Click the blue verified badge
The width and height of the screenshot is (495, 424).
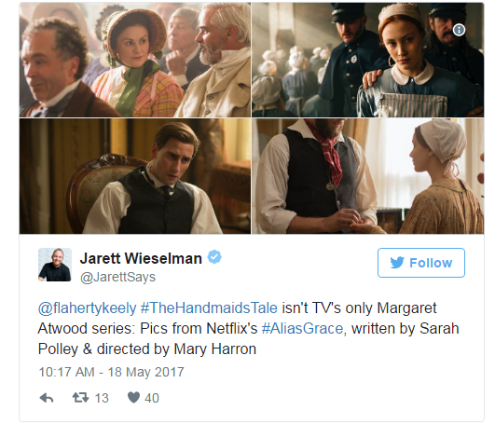214,257
